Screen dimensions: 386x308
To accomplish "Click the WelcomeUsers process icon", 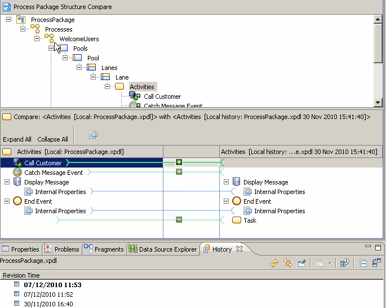I will click(x=49, y=38).
